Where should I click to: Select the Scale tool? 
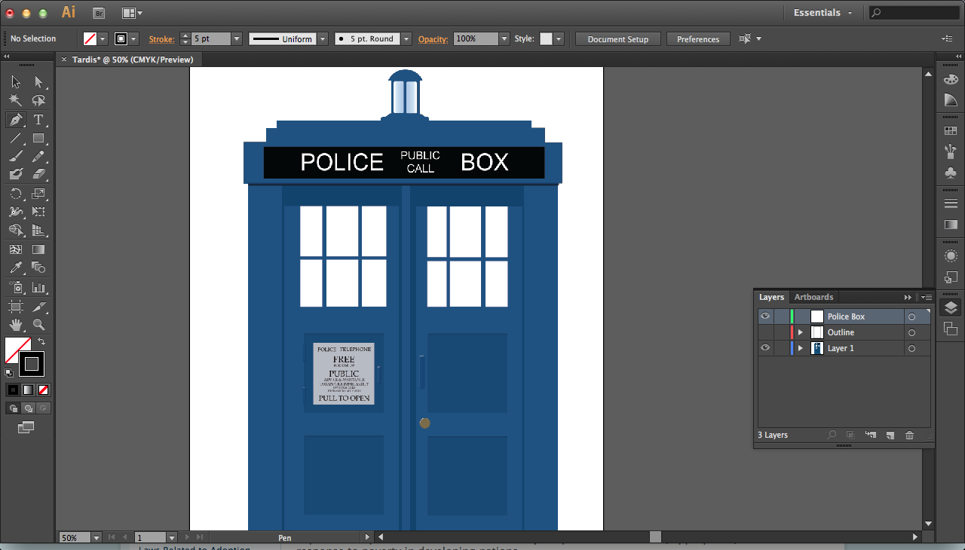[x=38, y=194]
